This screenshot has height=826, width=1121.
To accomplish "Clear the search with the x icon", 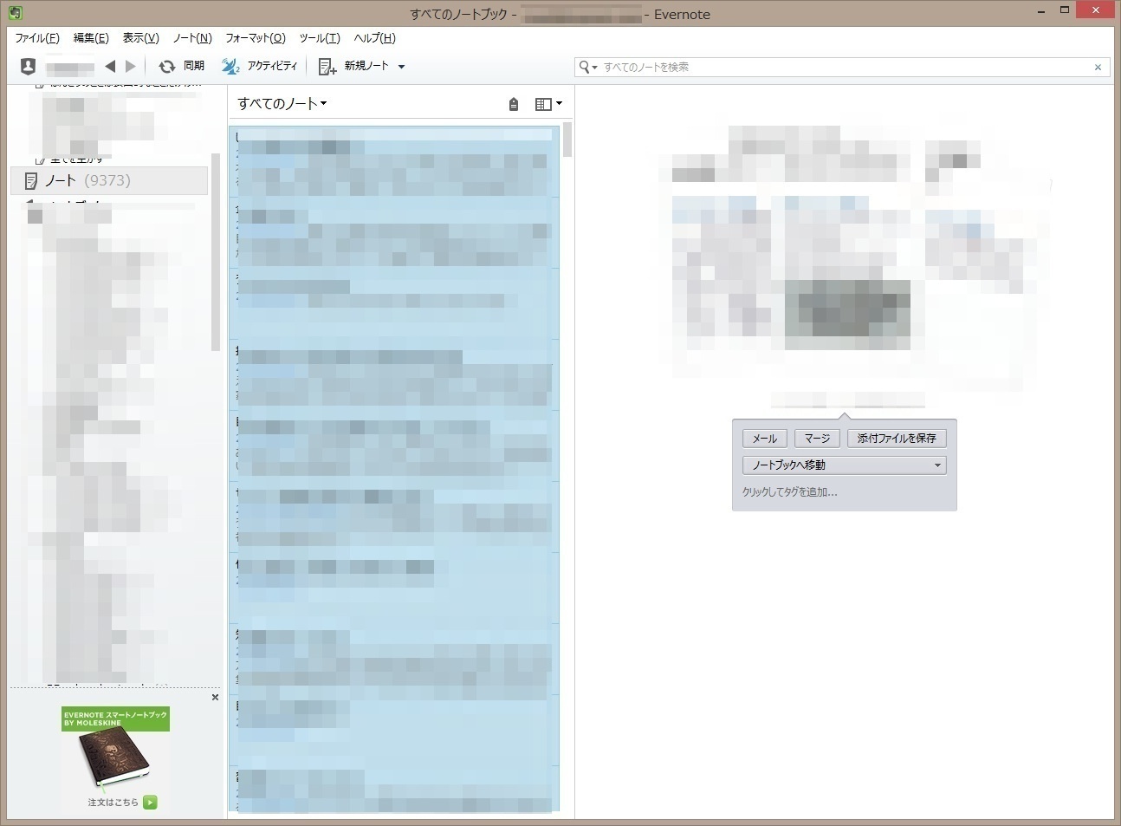I will pos(1098,67).
